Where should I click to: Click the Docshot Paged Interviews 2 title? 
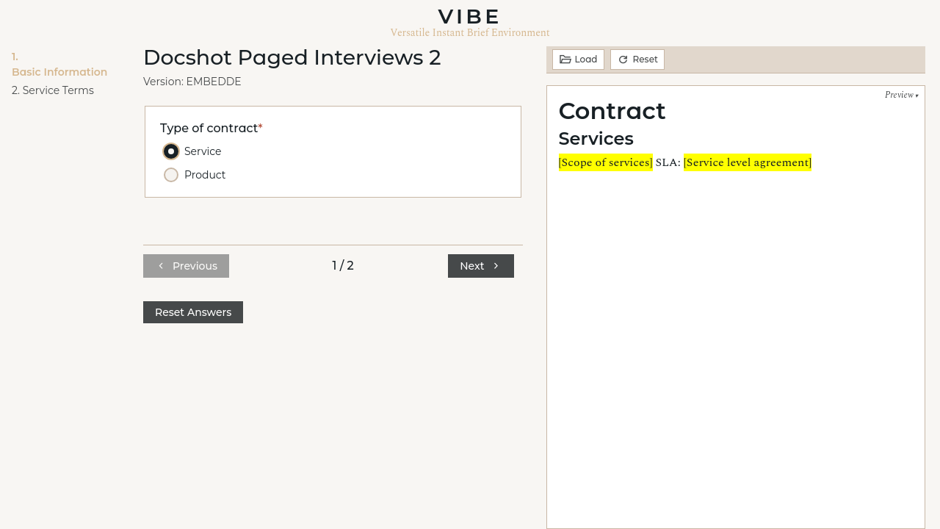(292, 57)
